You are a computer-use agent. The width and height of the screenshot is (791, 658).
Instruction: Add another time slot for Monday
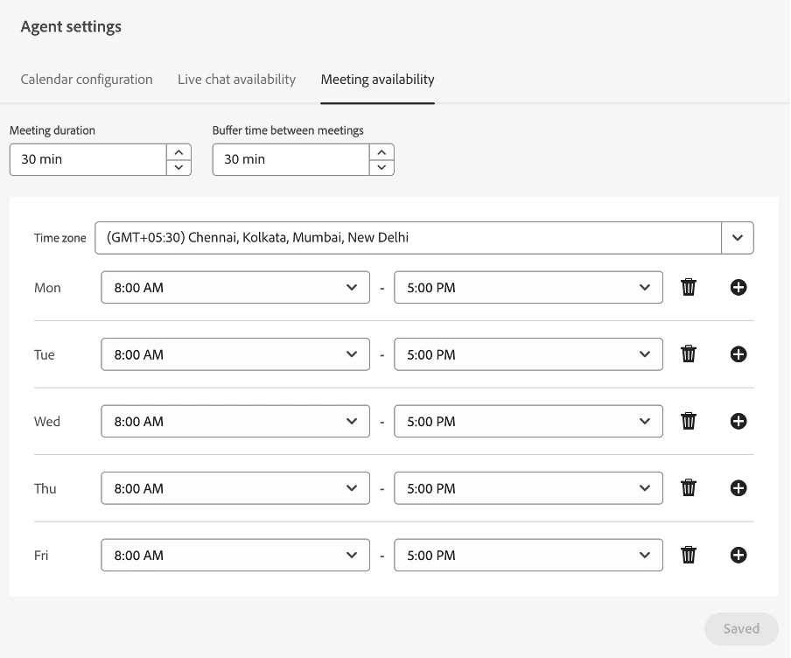coord(738,287)
